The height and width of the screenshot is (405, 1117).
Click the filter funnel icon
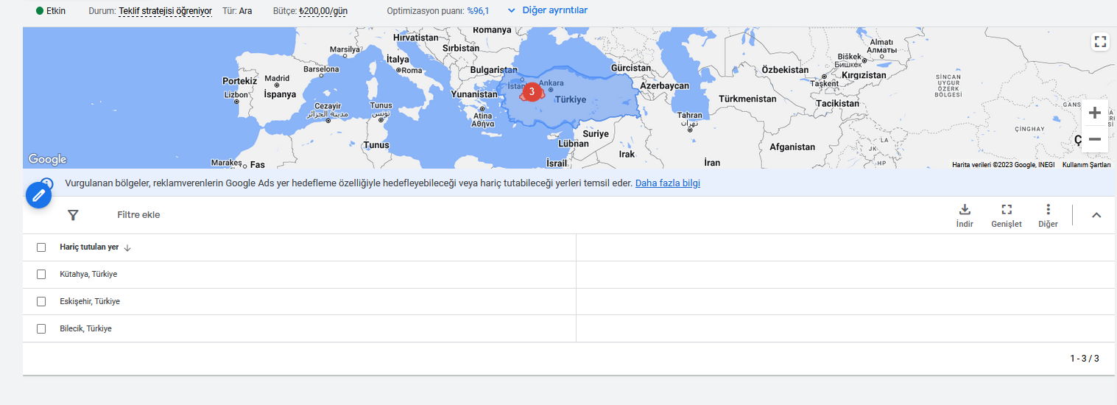(x=73, y=215)
